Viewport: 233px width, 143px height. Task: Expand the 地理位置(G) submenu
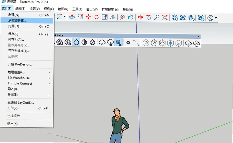pos(30,72)
